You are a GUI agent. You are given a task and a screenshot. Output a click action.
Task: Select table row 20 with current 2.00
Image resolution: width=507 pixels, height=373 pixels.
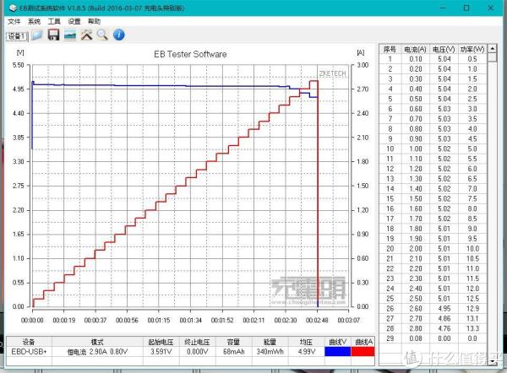tap(433, 249)
